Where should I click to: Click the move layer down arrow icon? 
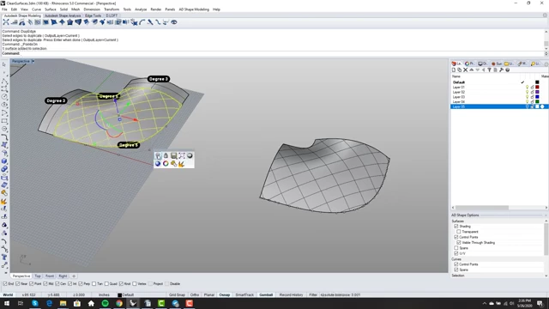pyautogui.click(x=477, y=70)
